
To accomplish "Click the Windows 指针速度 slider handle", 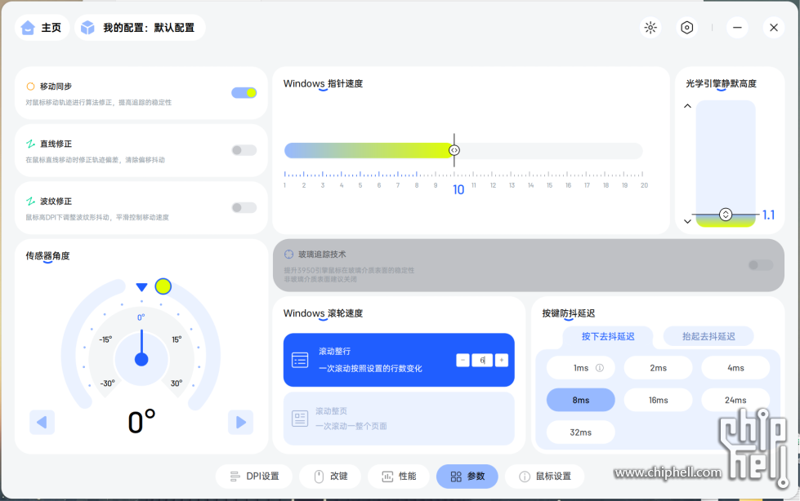I will tap(454, 150).
